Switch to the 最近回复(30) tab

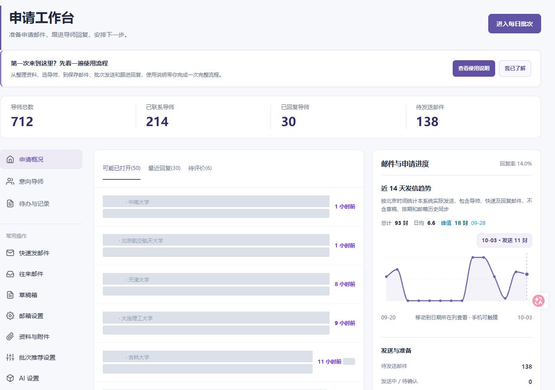point(164,168)
